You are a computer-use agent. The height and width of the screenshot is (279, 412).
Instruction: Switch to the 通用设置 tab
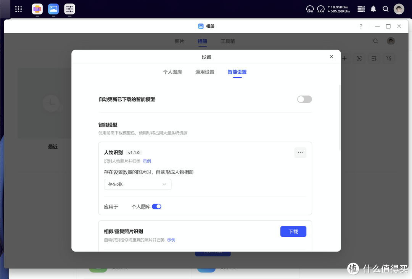[x=204, y=72]
